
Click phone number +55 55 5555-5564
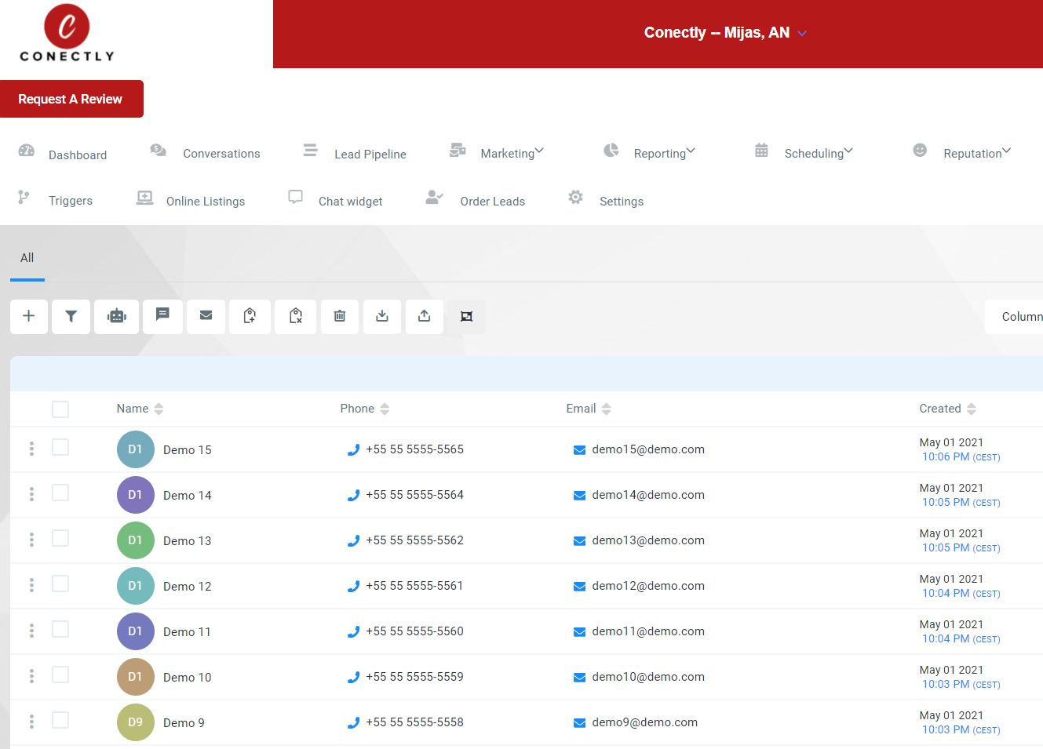click(x=414, y=495)
